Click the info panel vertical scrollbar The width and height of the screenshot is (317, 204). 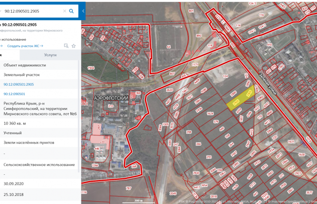point(79,116)
